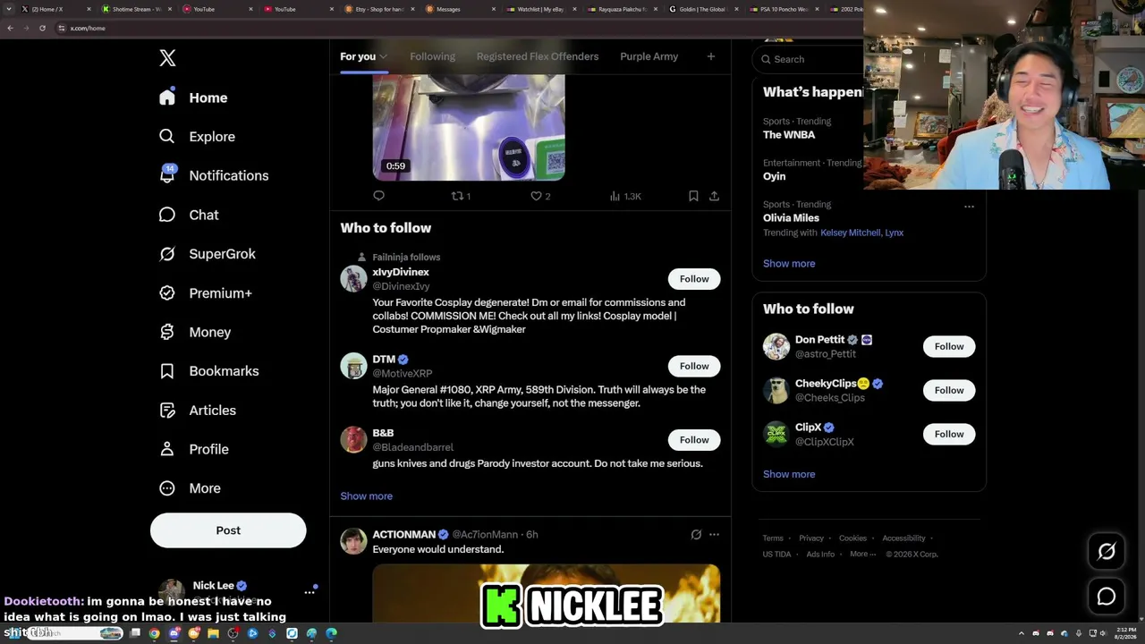Open xIvyDivinex's profile avatar
This screenshot has width=1145, height=644.
[x=353, y=278]
